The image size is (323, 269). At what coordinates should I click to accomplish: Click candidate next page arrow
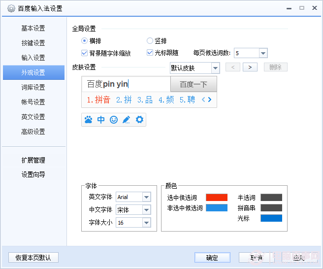pos(210,100)
